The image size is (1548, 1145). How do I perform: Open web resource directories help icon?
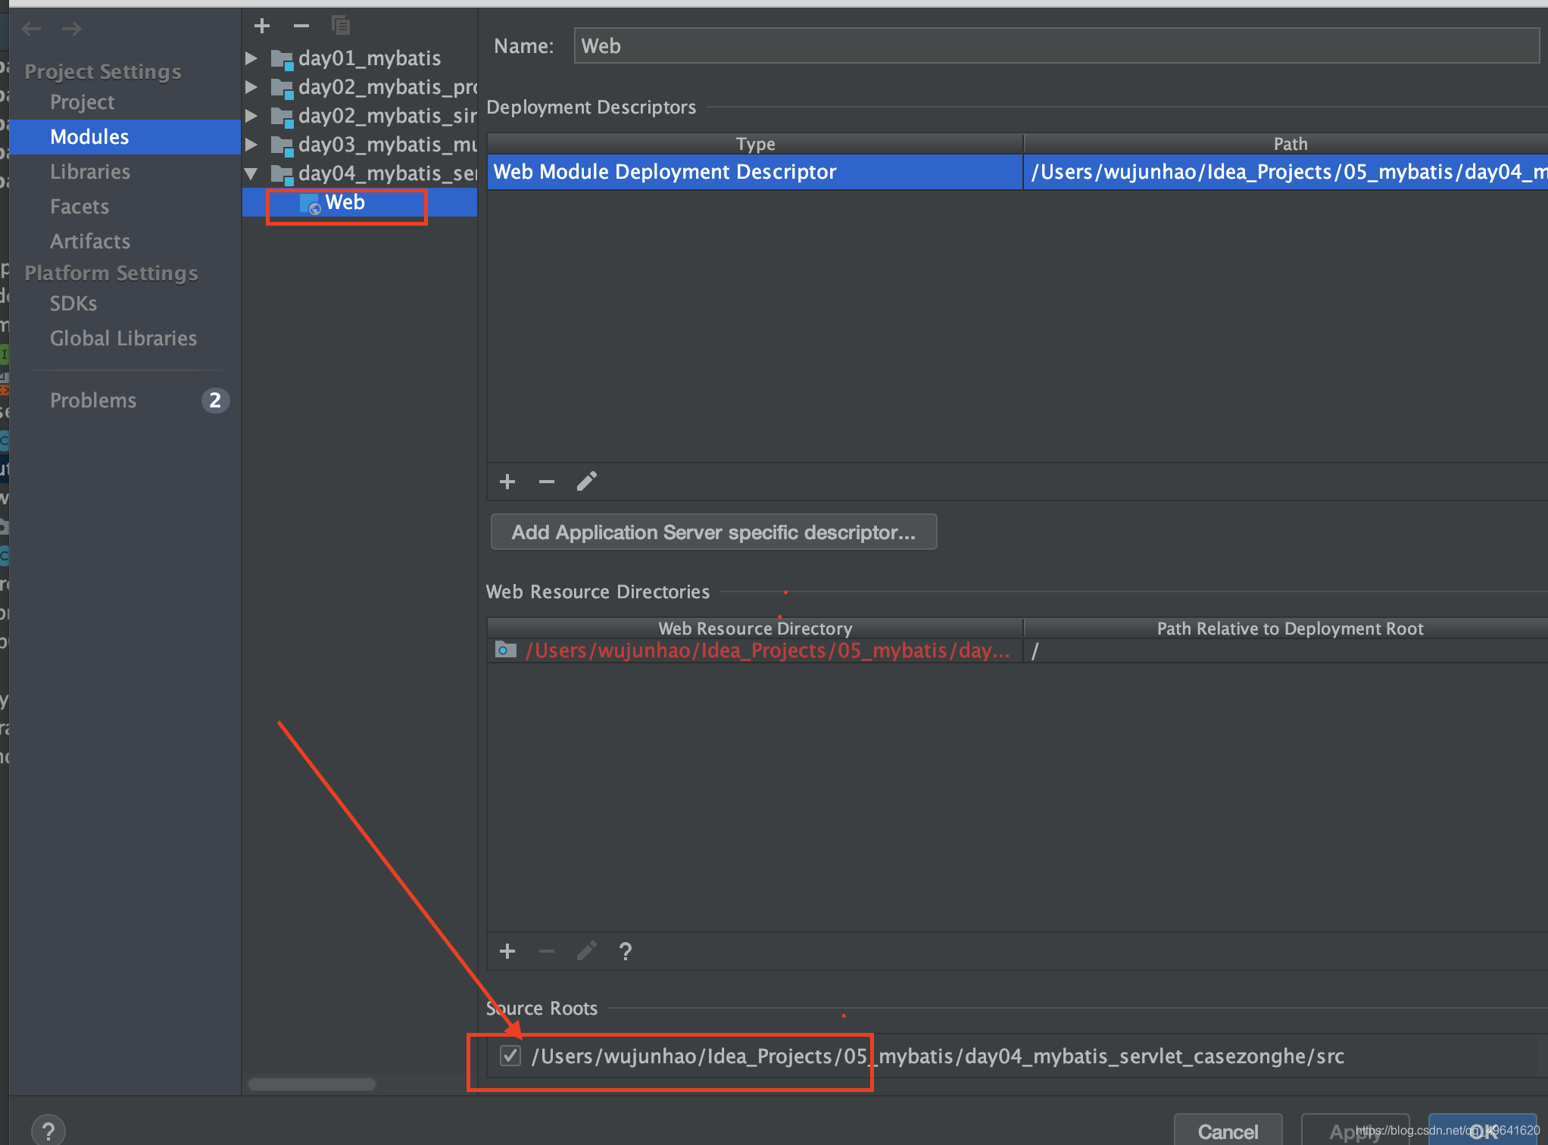pyautogui.click(x=626, y=951)
